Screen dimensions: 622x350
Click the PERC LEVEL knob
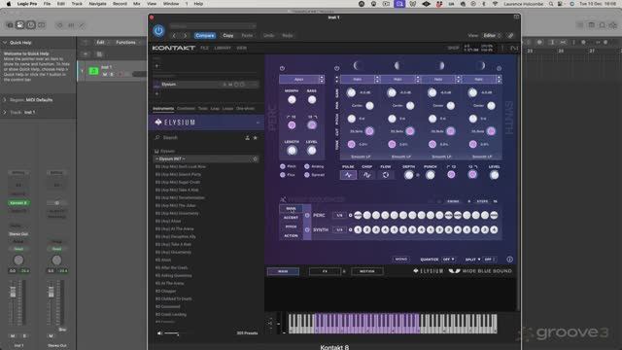click(312, 151)
